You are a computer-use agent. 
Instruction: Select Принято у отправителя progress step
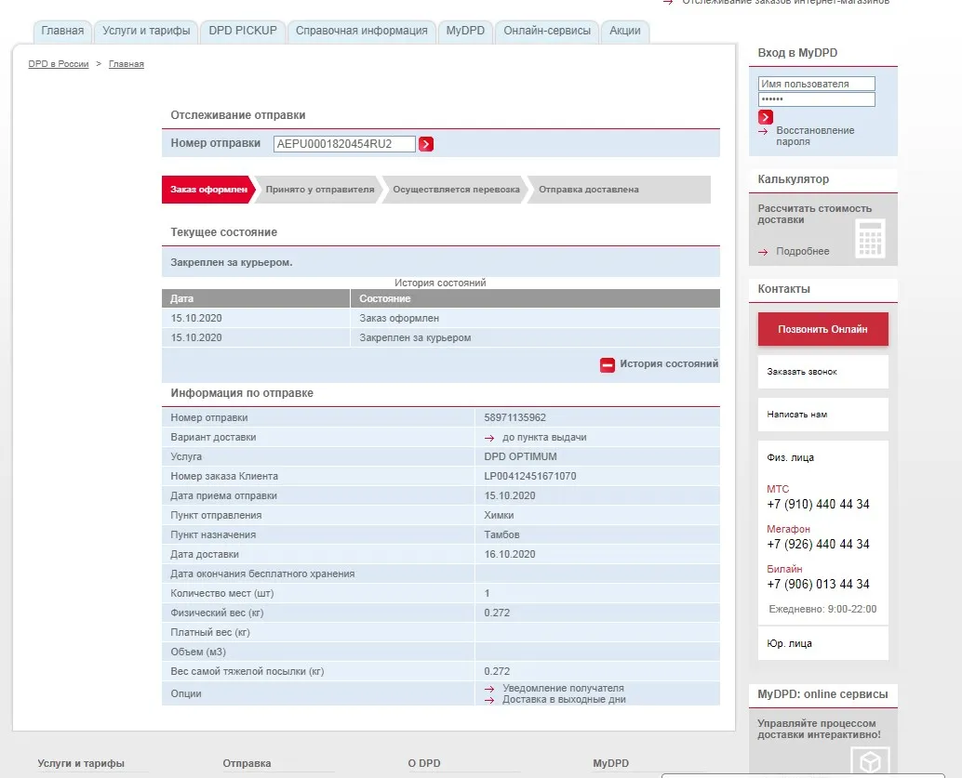coord(320,190)
